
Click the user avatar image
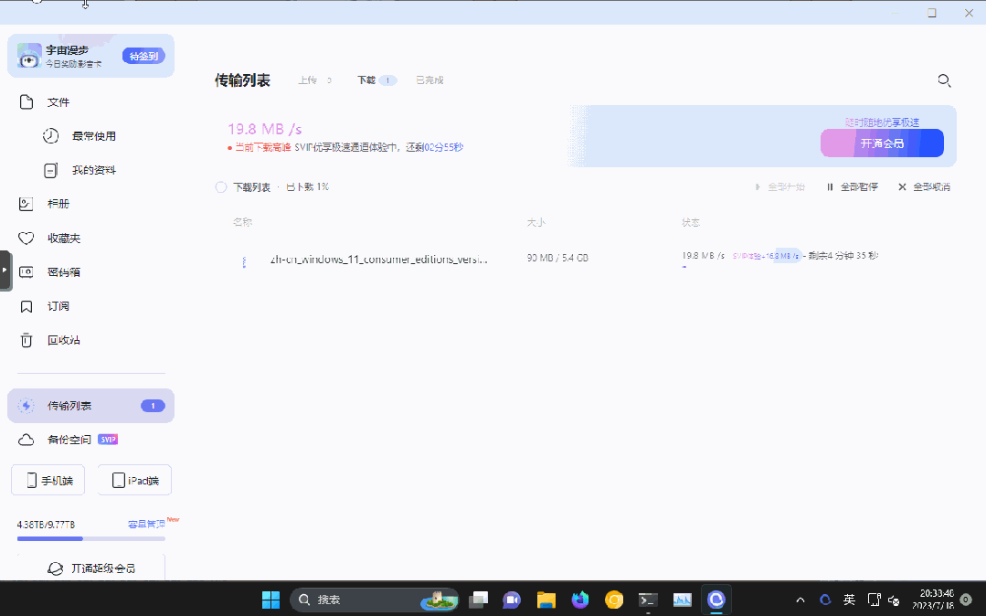29,56
